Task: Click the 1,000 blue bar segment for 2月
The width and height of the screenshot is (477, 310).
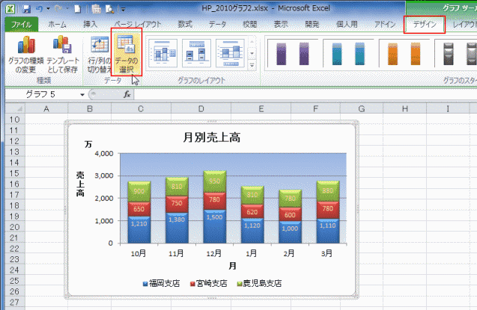Action: 290,232
